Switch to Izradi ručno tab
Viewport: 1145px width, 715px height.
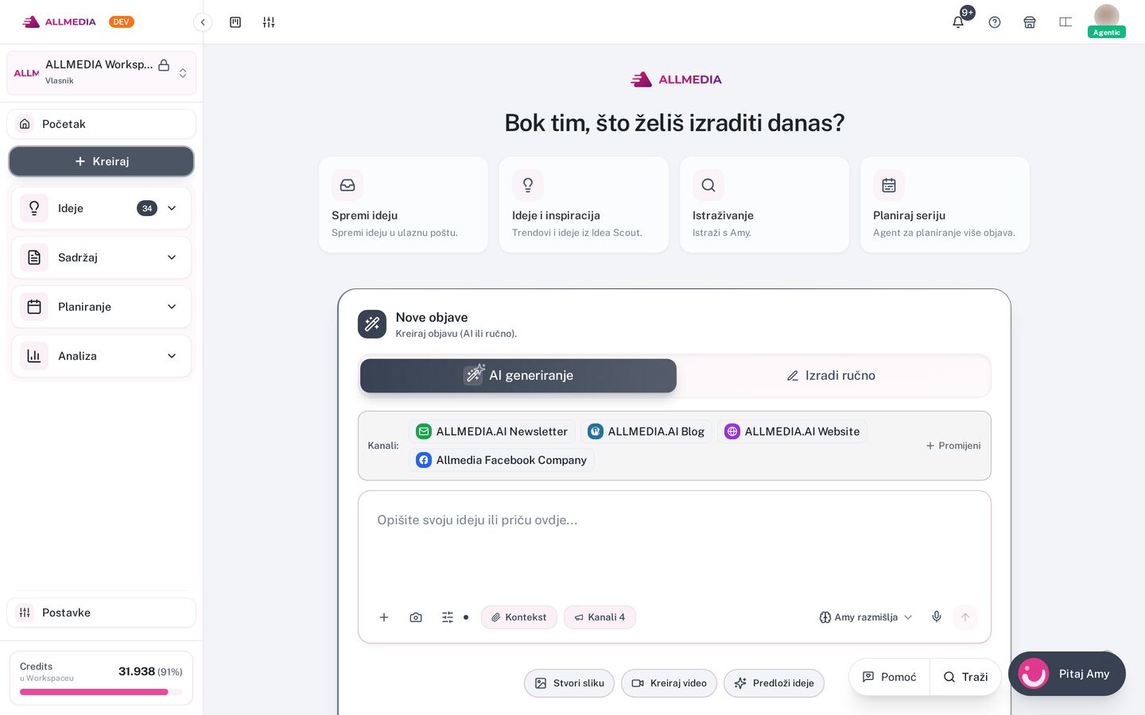831,376
